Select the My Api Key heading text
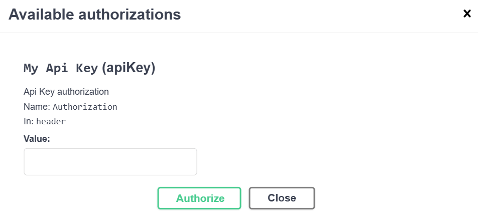Viewport: 478px width, 217px height. tap(61, 69)
